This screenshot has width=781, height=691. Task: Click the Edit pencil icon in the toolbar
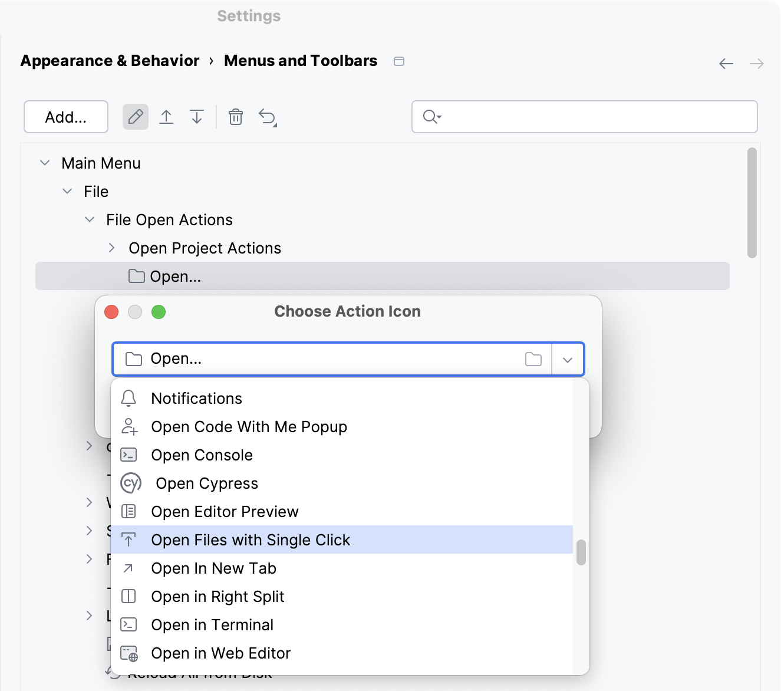[x=135, y=117]
